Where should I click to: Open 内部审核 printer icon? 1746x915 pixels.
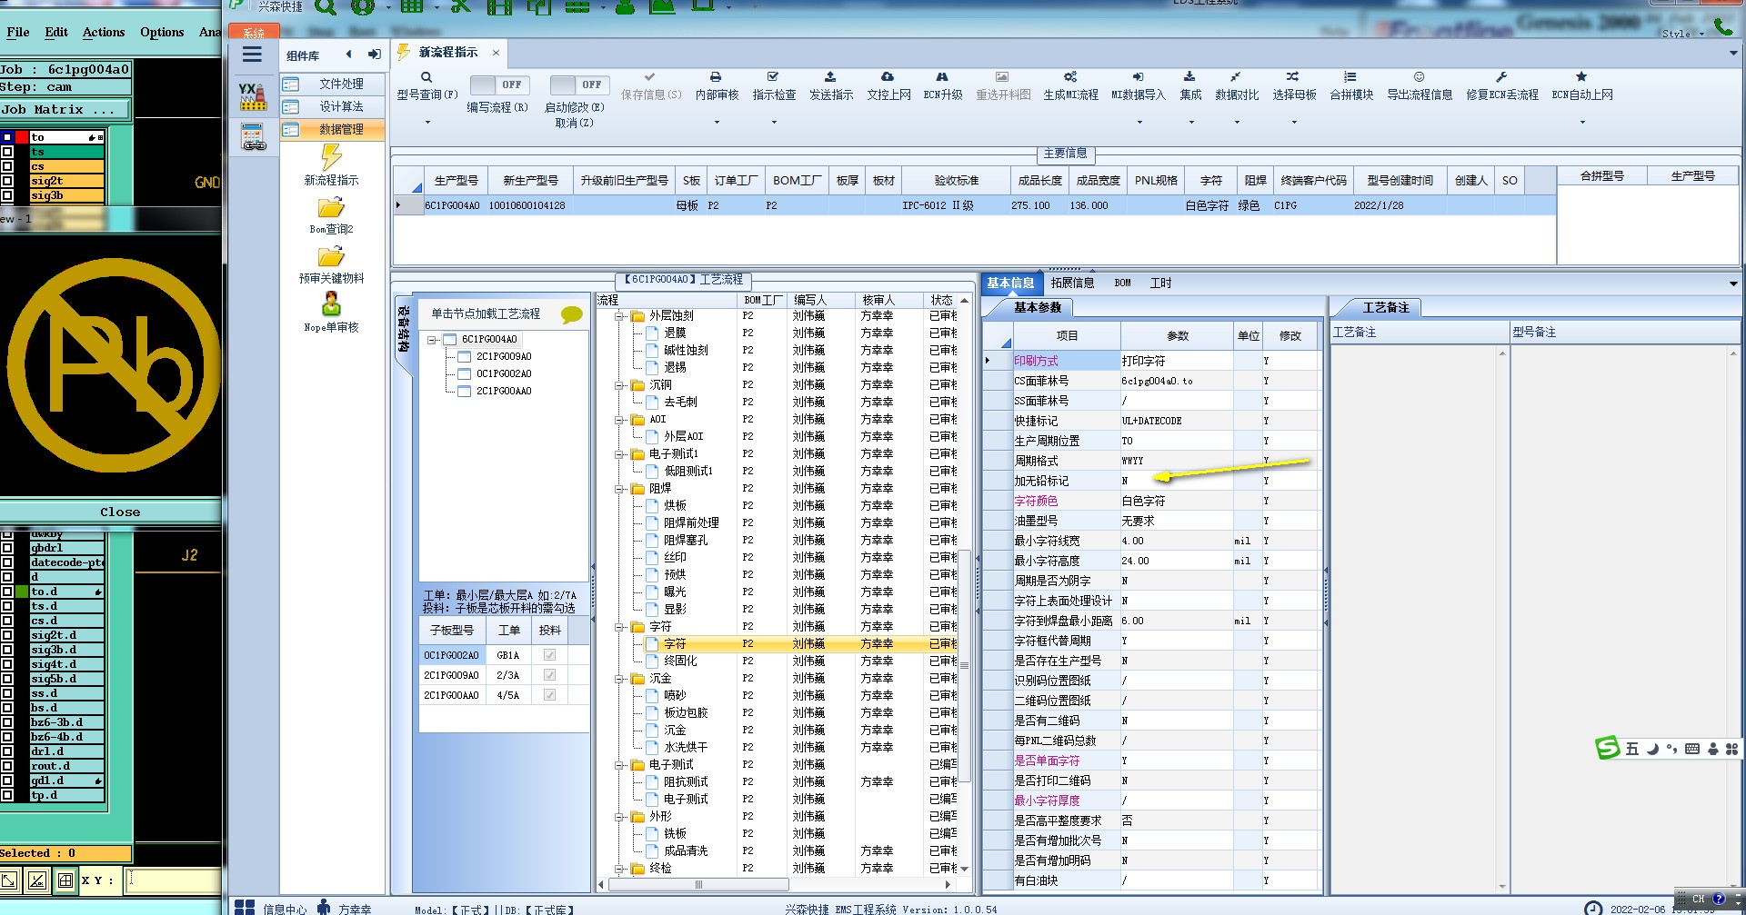coord(716,77)
